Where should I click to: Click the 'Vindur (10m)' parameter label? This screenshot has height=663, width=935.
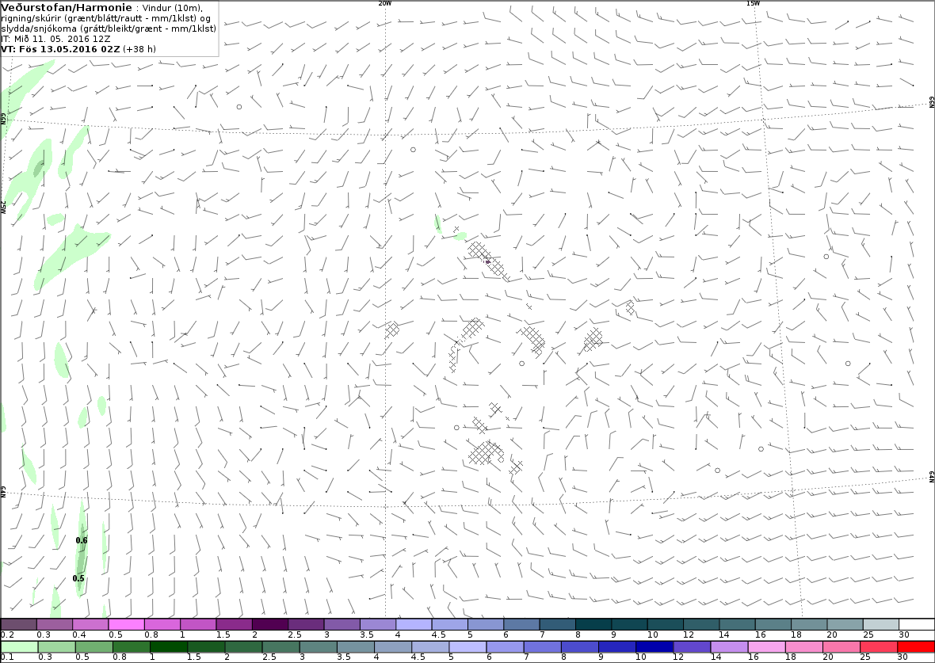[172, 9]
